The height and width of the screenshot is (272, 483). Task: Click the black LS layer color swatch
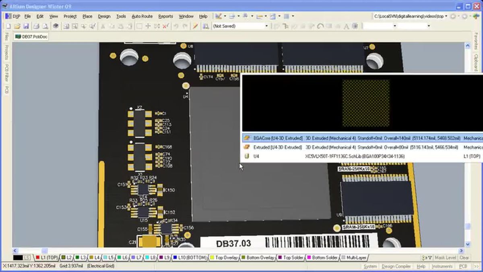point(18,257)
